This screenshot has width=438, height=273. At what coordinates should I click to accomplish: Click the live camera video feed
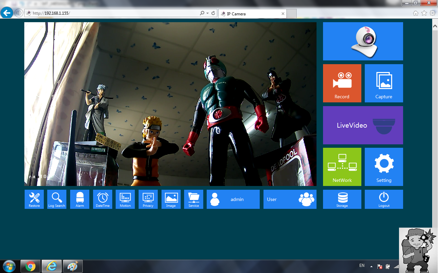pos(170,104)
